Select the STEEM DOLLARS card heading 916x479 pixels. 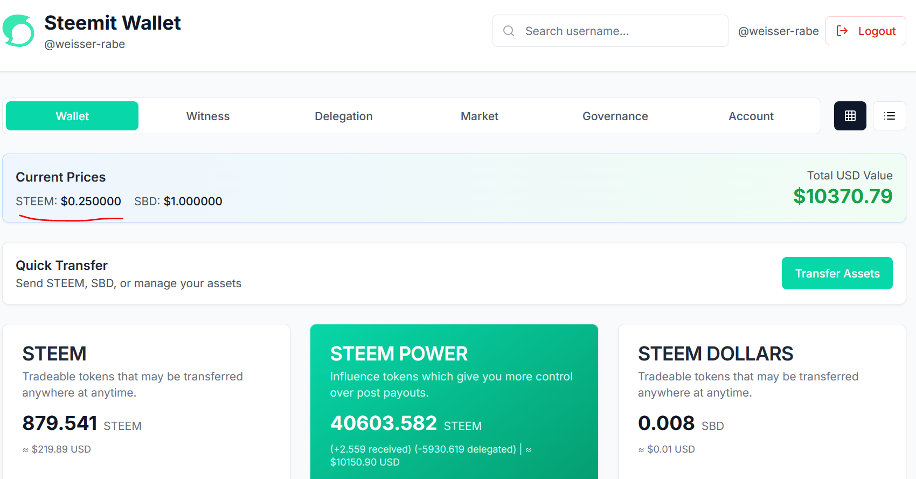[x=716, y=353]
